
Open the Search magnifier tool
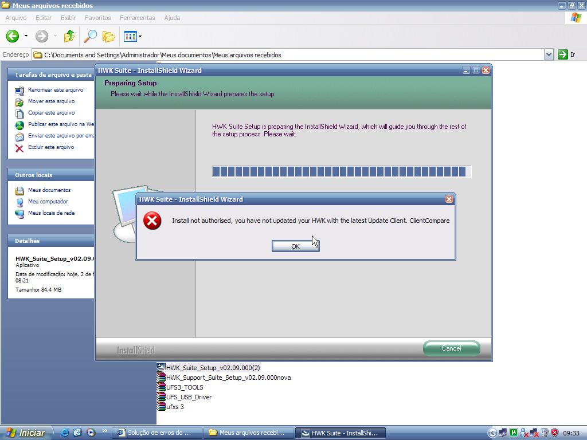coord(90,36)
